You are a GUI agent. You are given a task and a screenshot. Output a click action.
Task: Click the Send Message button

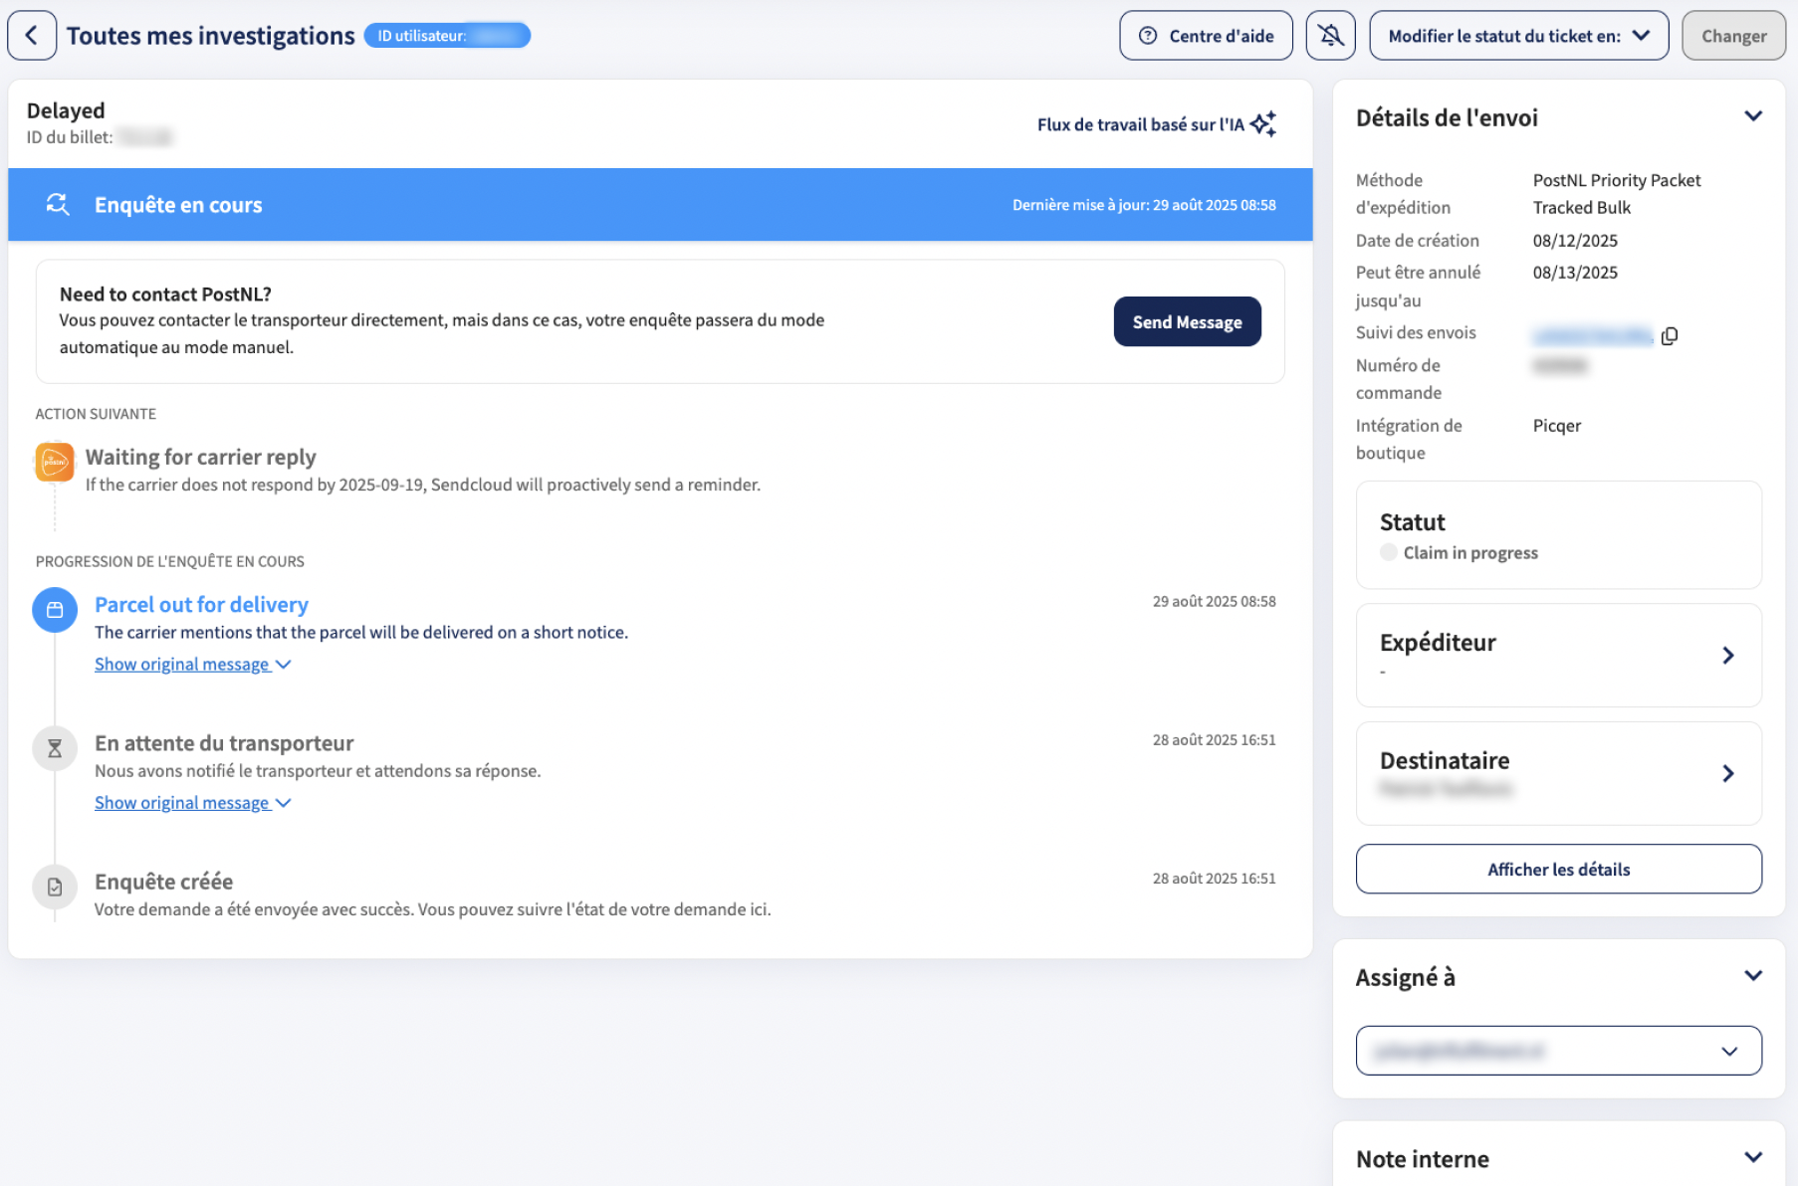click(x=1187, y=321)
